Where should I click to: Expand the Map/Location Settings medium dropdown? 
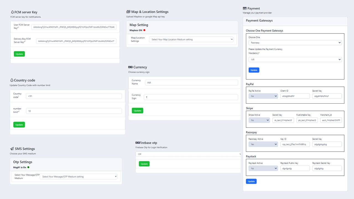[191, 40]
